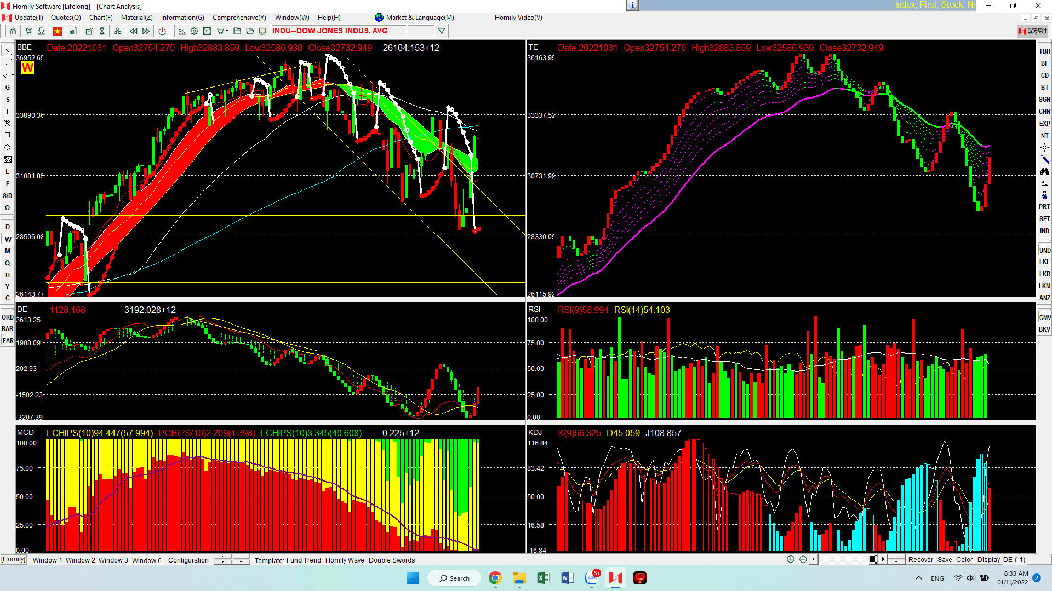Open the Comprehensive(Y) menu

239,18
